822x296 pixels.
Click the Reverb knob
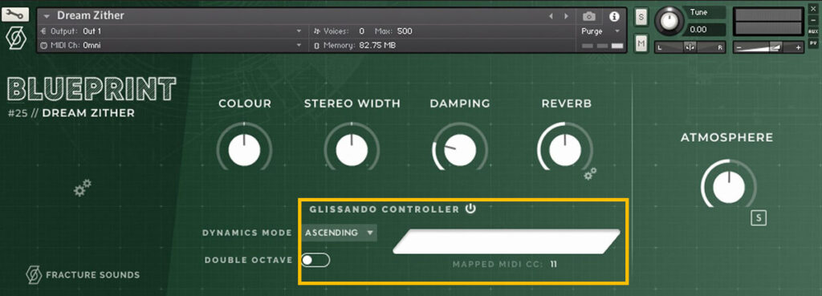565,149
